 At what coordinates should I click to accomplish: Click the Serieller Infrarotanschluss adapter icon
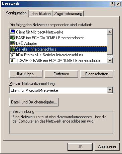(x=13, y=49)
